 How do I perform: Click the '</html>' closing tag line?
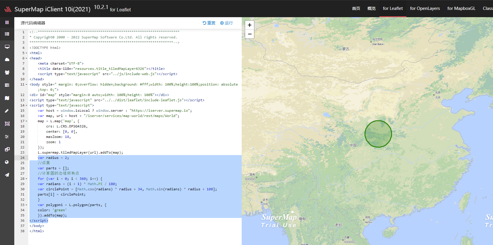pyautogui.click(x=37, y=231)
